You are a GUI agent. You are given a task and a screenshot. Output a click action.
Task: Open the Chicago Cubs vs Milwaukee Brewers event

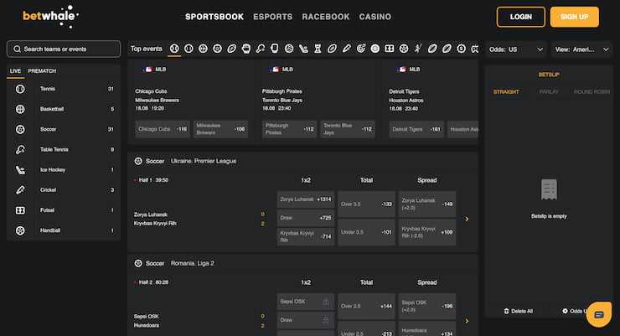(x=157, y=96)
